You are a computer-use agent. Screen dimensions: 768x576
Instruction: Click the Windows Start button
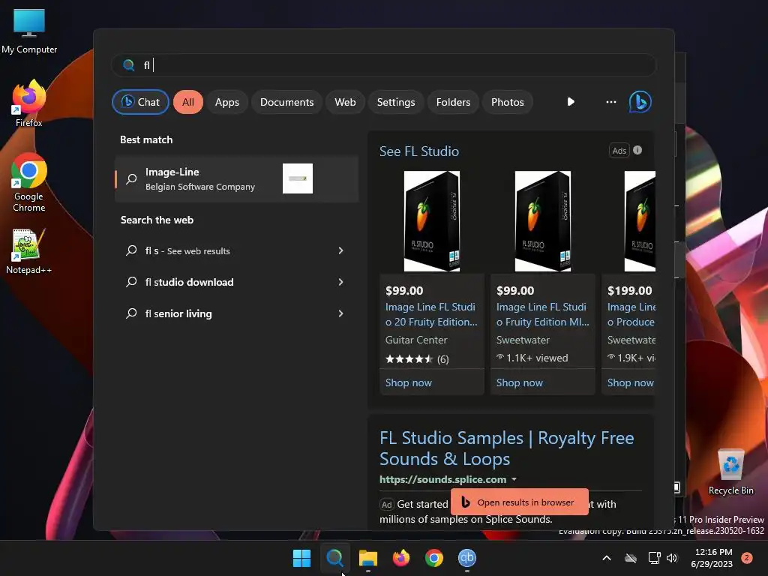coord(301,558)
